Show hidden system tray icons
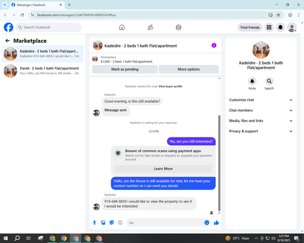Viewport: 304px width, 243px height. (x=256, y=238)
